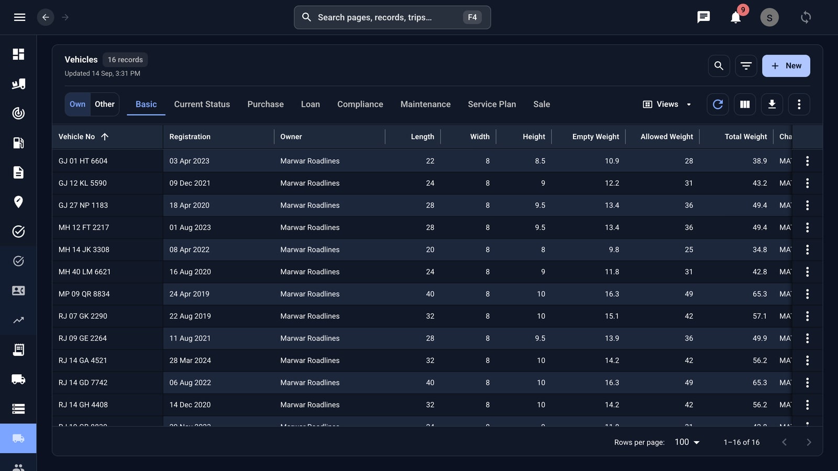Switch to the Own vehicles toggle

point(78,104)
